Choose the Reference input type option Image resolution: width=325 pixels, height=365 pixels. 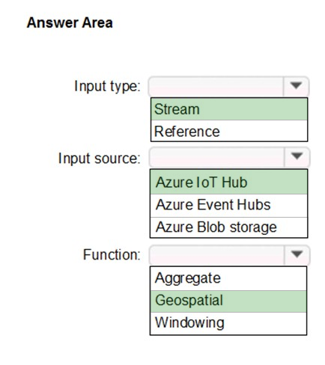(229, 131)
